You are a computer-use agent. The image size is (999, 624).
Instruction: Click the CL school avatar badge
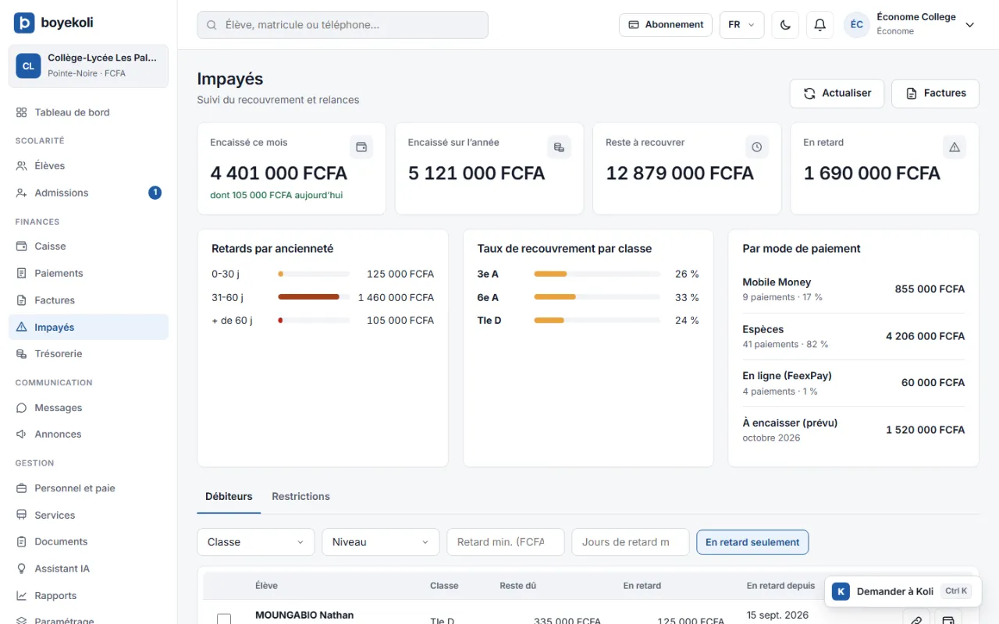(28, 66)
